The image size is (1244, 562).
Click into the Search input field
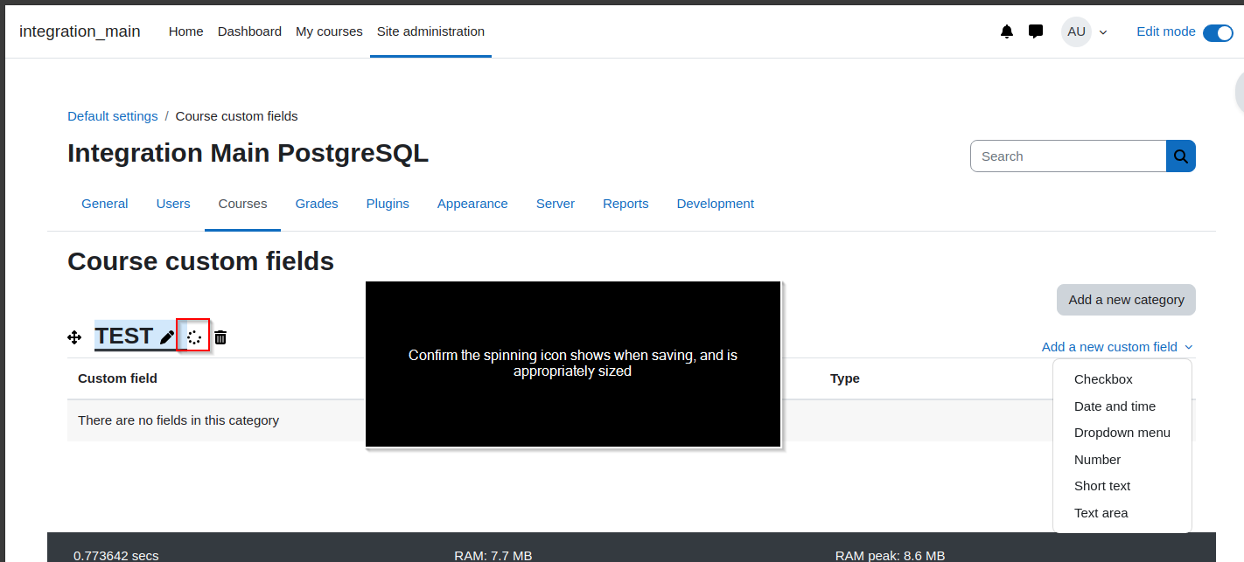[1068, 156]
